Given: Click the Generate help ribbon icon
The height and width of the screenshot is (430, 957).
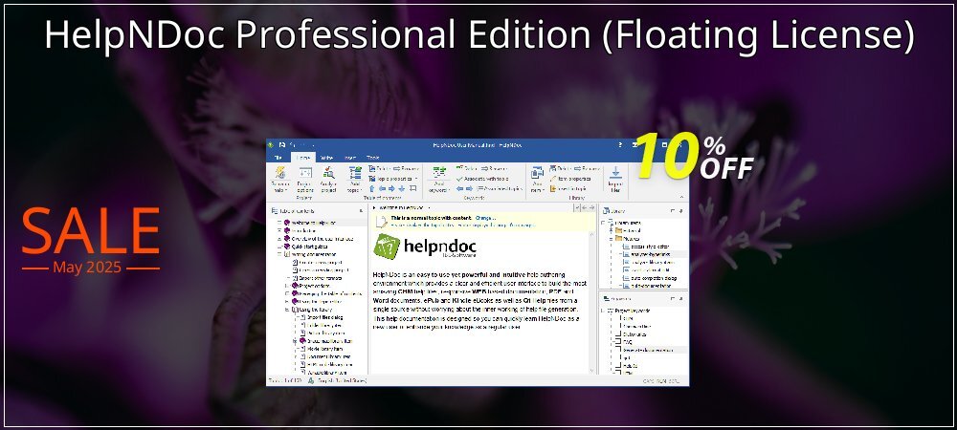Looking at the screenshot, I should point(280,180).
